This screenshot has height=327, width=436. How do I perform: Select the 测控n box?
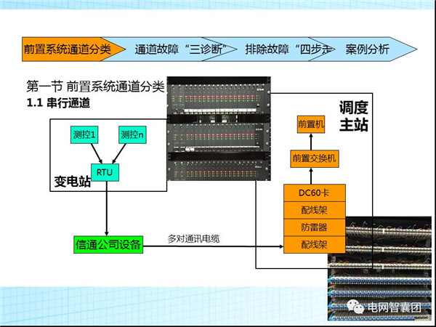click(x=132, y=135)
